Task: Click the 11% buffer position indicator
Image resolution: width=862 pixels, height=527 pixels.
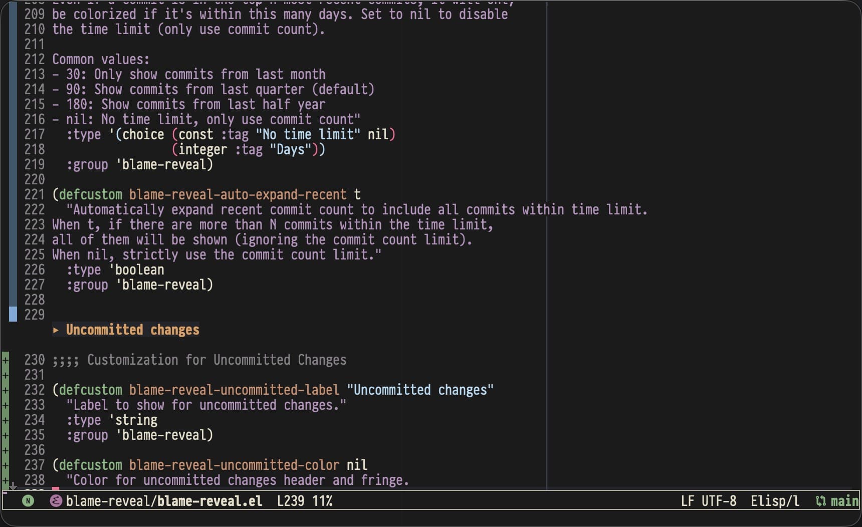Action: click(x=322, y=501)
